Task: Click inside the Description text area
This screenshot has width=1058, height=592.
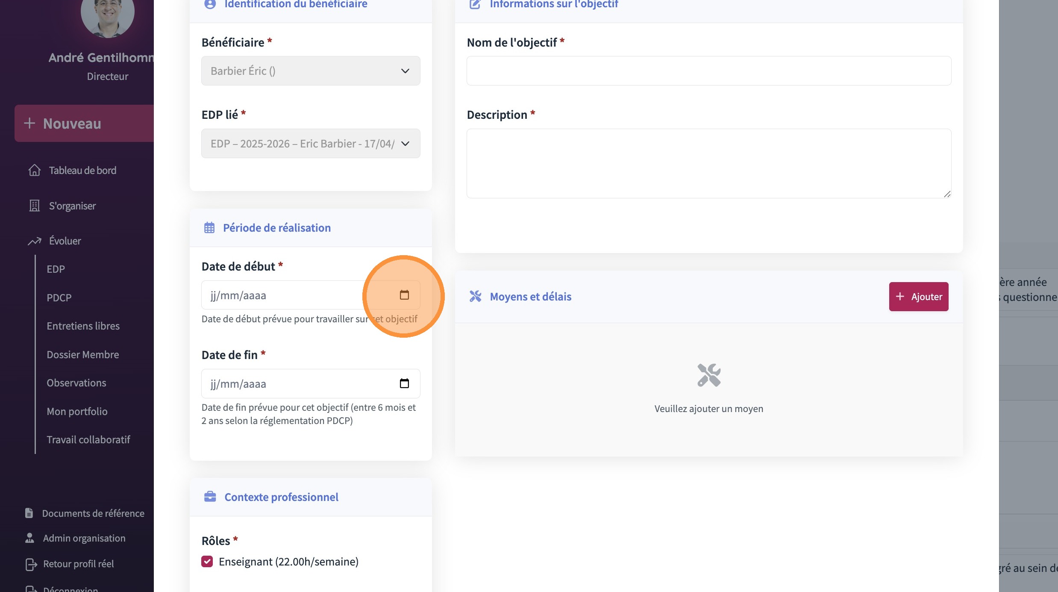Action: pos(708,163)
